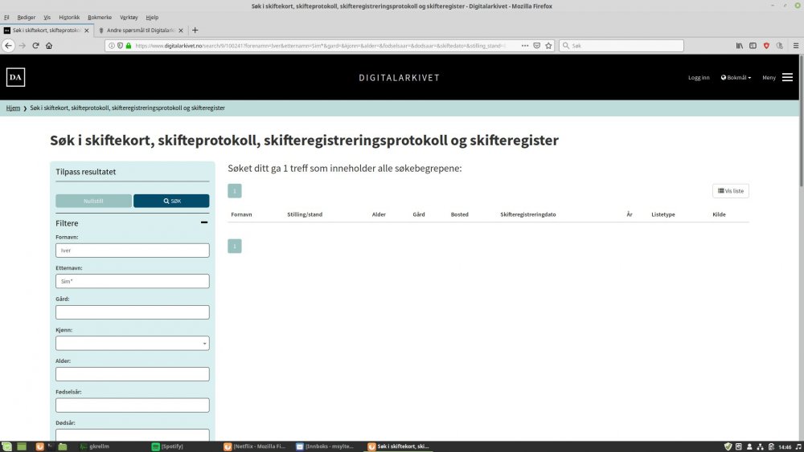Open the hamburger Meny icon
The width and height of the screenshot is (804, 452).
click(787, 77)
